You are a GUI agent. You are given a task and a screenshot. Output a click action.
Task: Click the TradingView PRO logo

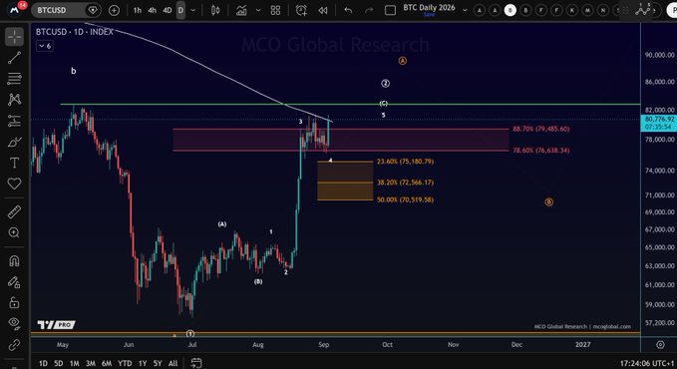[x=56, y=324]
